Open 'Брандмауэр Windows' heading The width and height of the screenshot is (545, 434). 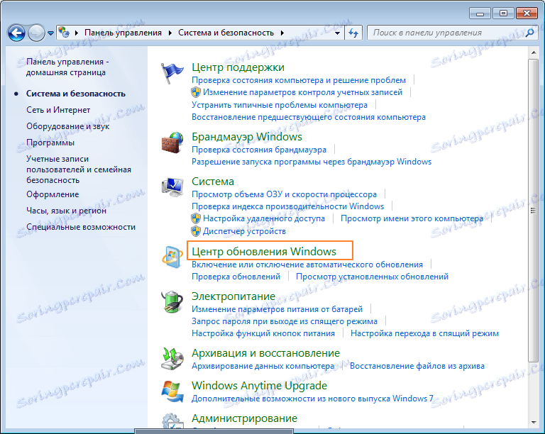[x=247, y=136]
